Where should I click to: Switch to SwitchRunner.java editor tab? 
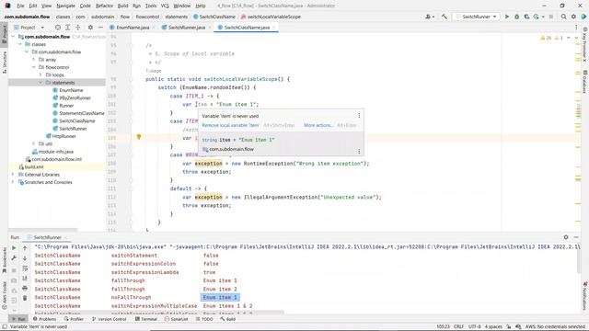186,28
